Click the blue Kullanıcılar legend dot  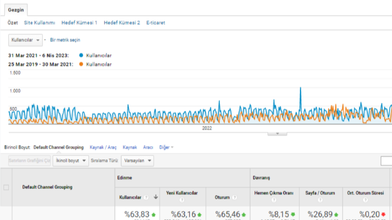(81, 55)
